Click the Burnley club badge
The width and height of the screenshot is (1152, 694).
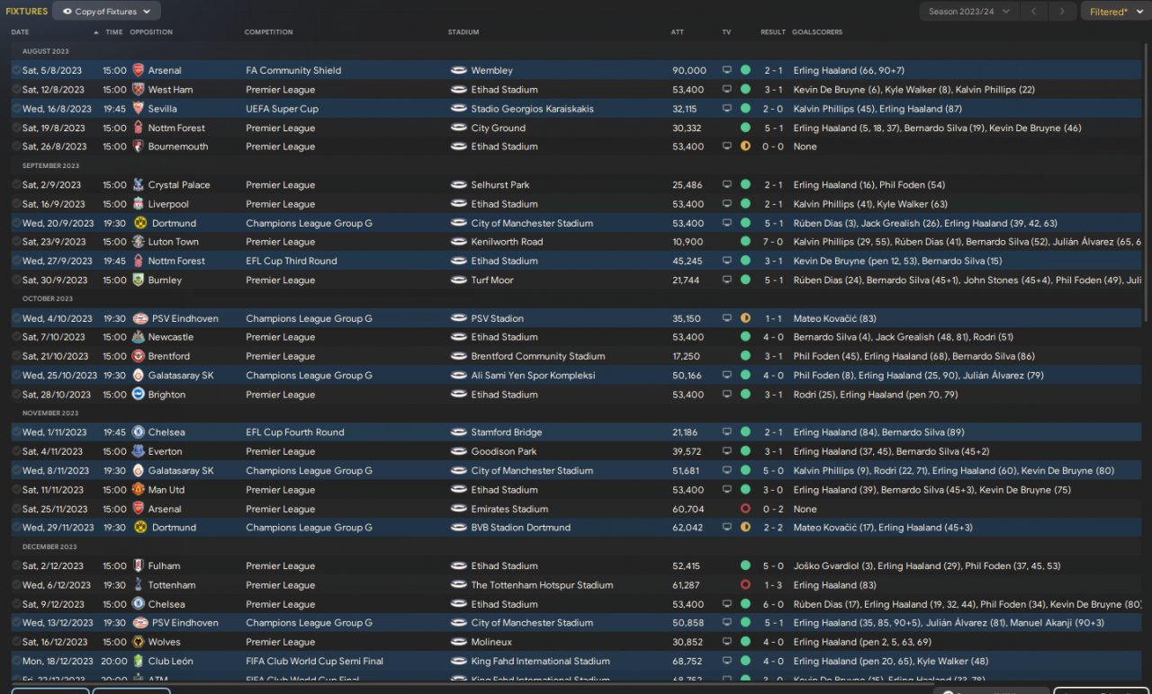pos(138,280)
